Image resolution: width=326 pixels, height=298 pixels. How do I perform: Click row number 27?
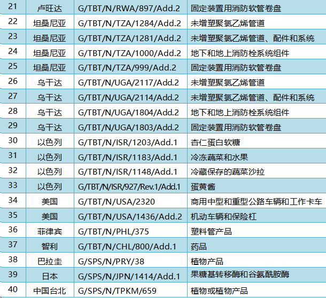click(13, 96)
